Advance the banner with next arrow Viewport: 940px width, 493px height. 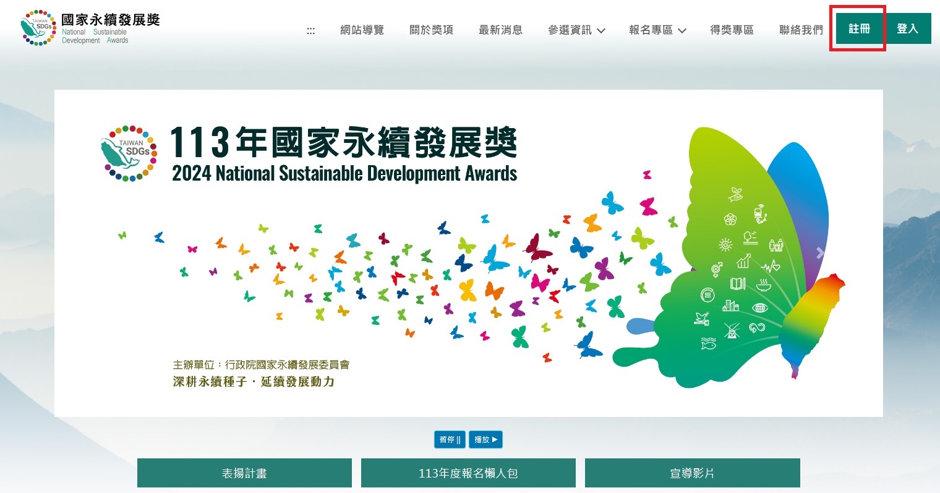pos(820,253)
